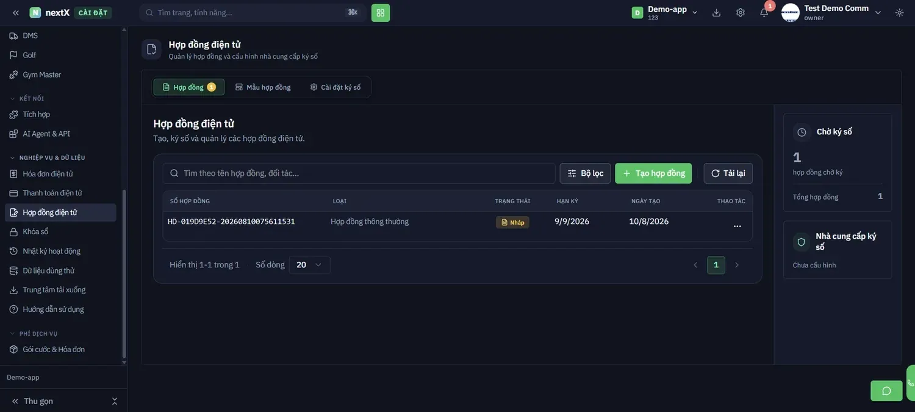The height and width of the screenshot is (412, 915).
Task: Collapse NGHIỆP VỤ & DỮ LIỆU section
Action: coord(48,157)
